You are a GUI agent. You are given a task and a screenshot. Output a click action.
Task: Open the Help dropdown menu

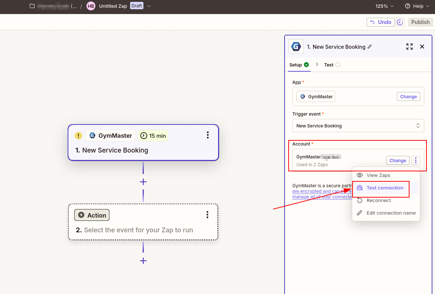pyautogui.click(x=417, y=6)
